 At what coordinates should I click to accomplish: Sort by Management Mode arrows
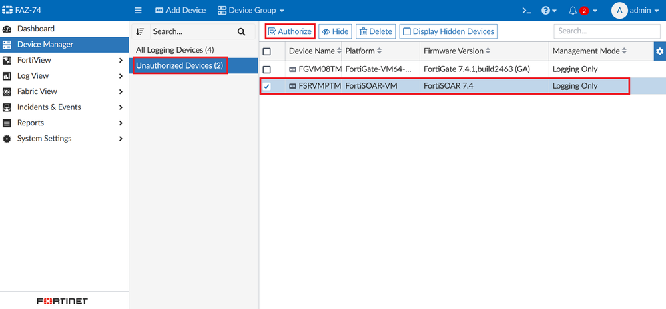[x=624, y=51]
